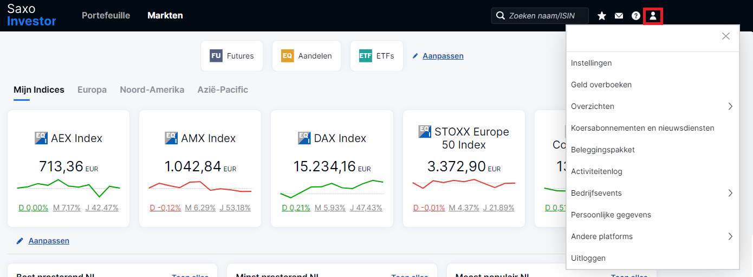Click the DAX Index value 15.234,16
Image resolution: width=753 pixels, height=277 pixels.
coord(324,166)
